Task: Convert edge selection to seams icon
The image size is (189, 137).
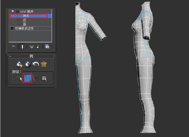Action: pos(35,78)
